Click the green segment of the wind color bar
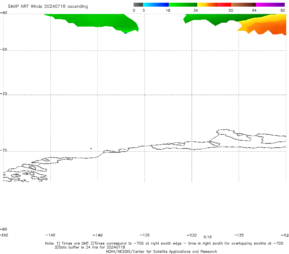 [x=183, y=5]
